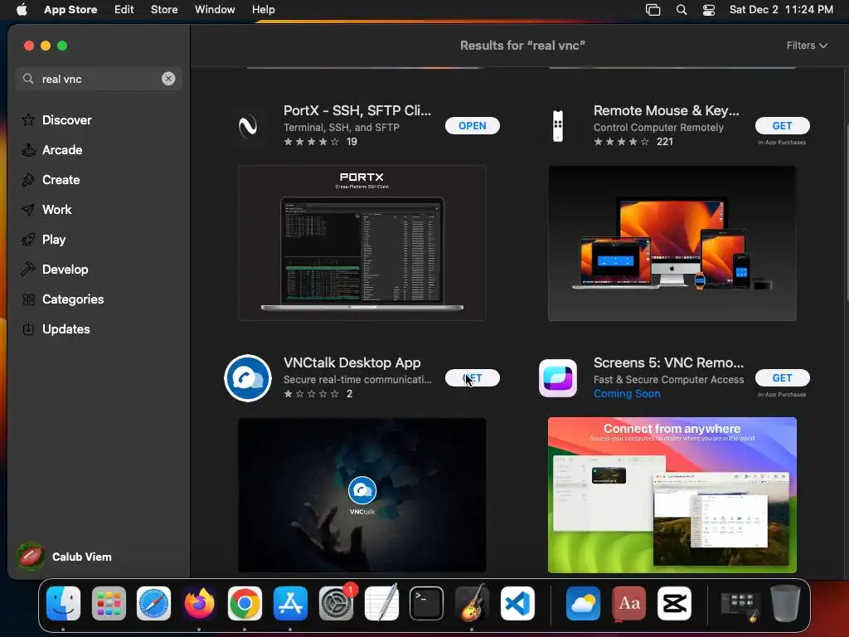The height and width of the screenshot is (637, 849).
Task: Click the 'Coming Soon' label for Screens 5
Action: coord(627,394)
